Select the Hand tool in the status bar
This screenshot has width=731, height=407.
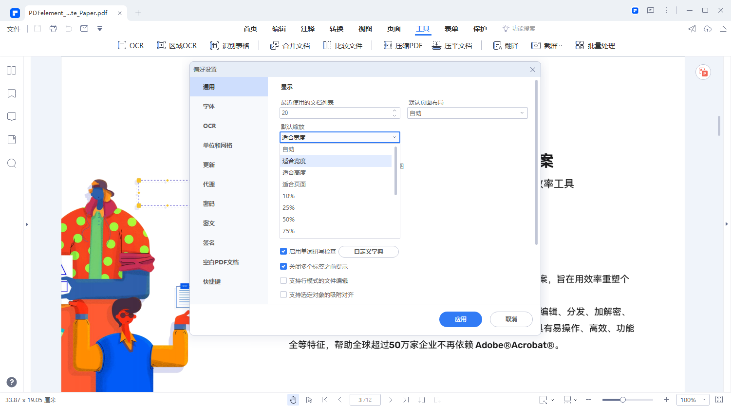[293, 399]
